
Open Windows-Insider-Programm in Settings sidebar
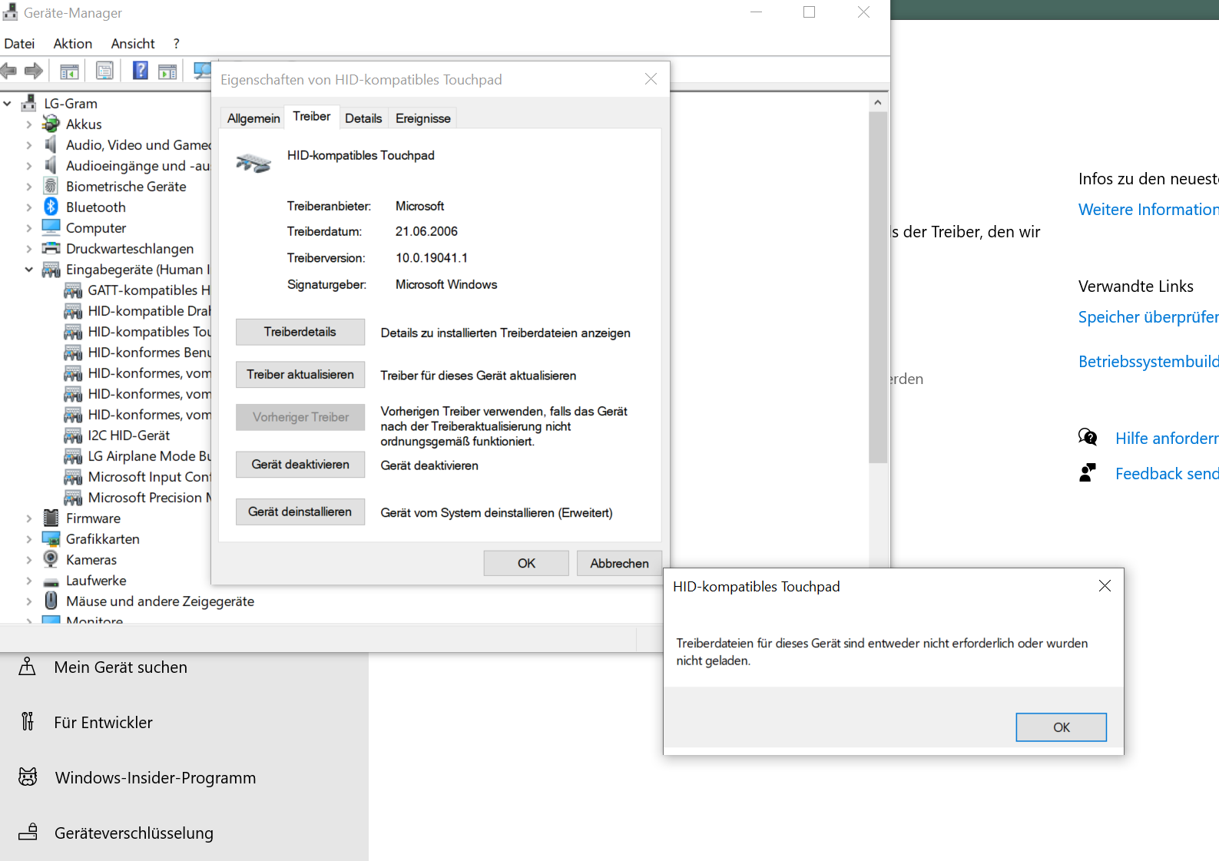[155, 777]
